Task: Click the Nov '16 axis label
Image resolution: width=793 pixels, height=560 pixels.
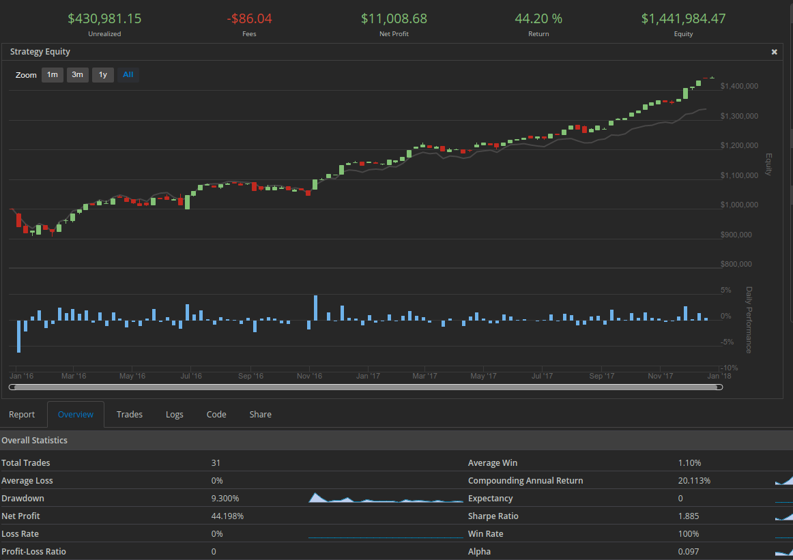Action: click(x=310, y=376)
